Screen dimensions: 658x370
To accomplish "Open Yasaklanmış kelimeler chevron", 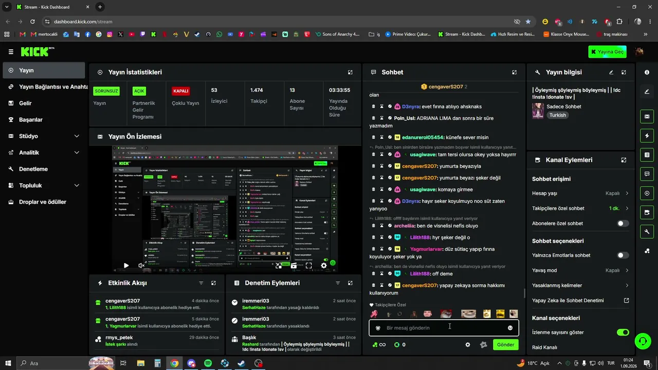I will pos(627,286).
